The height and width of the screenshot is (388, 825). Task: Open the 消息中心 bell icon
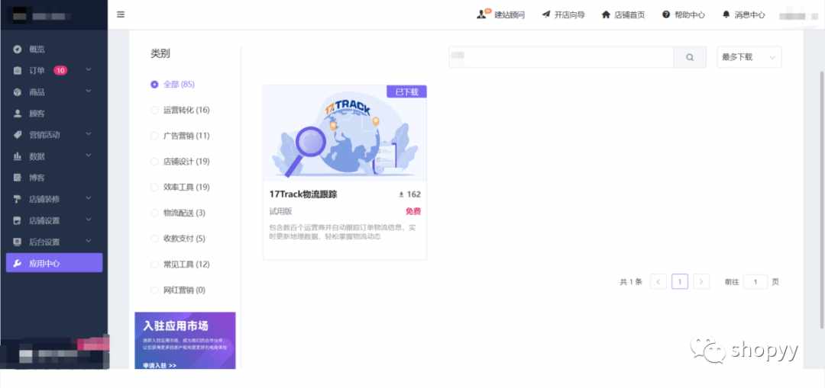pyautogui.click(x=726, y=14)
